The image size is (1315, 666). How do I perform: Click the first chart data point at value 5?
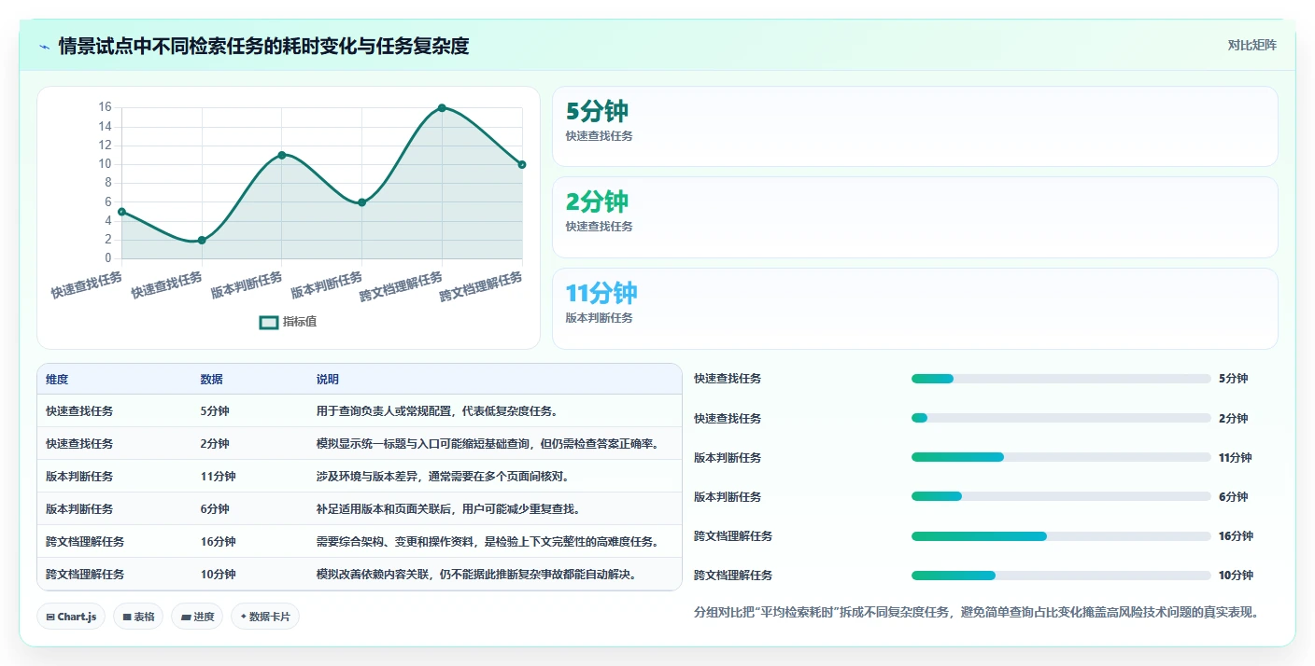click(122, 212)
